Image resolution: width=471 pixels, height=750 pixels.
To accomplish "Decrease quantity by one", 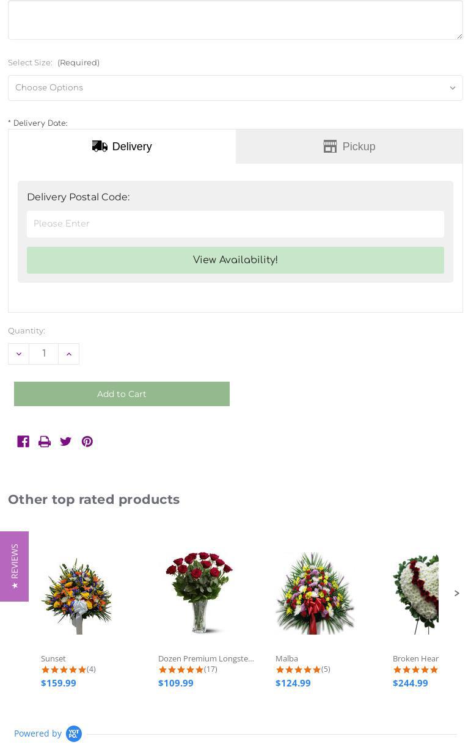I will [x=18, y=354].
